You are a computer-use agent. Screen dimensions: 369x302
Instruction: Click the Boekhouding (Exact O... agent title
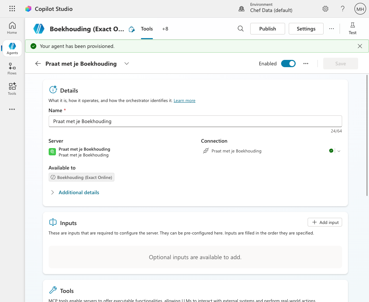(87, 29)
